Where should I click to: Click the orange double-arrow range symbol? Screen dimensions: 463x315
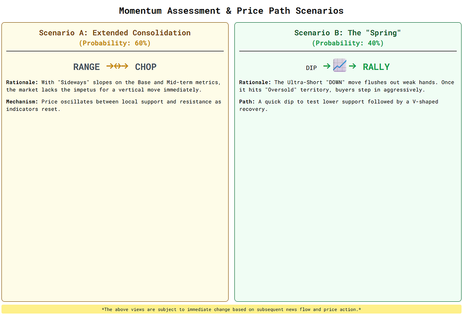coord(117,66)
